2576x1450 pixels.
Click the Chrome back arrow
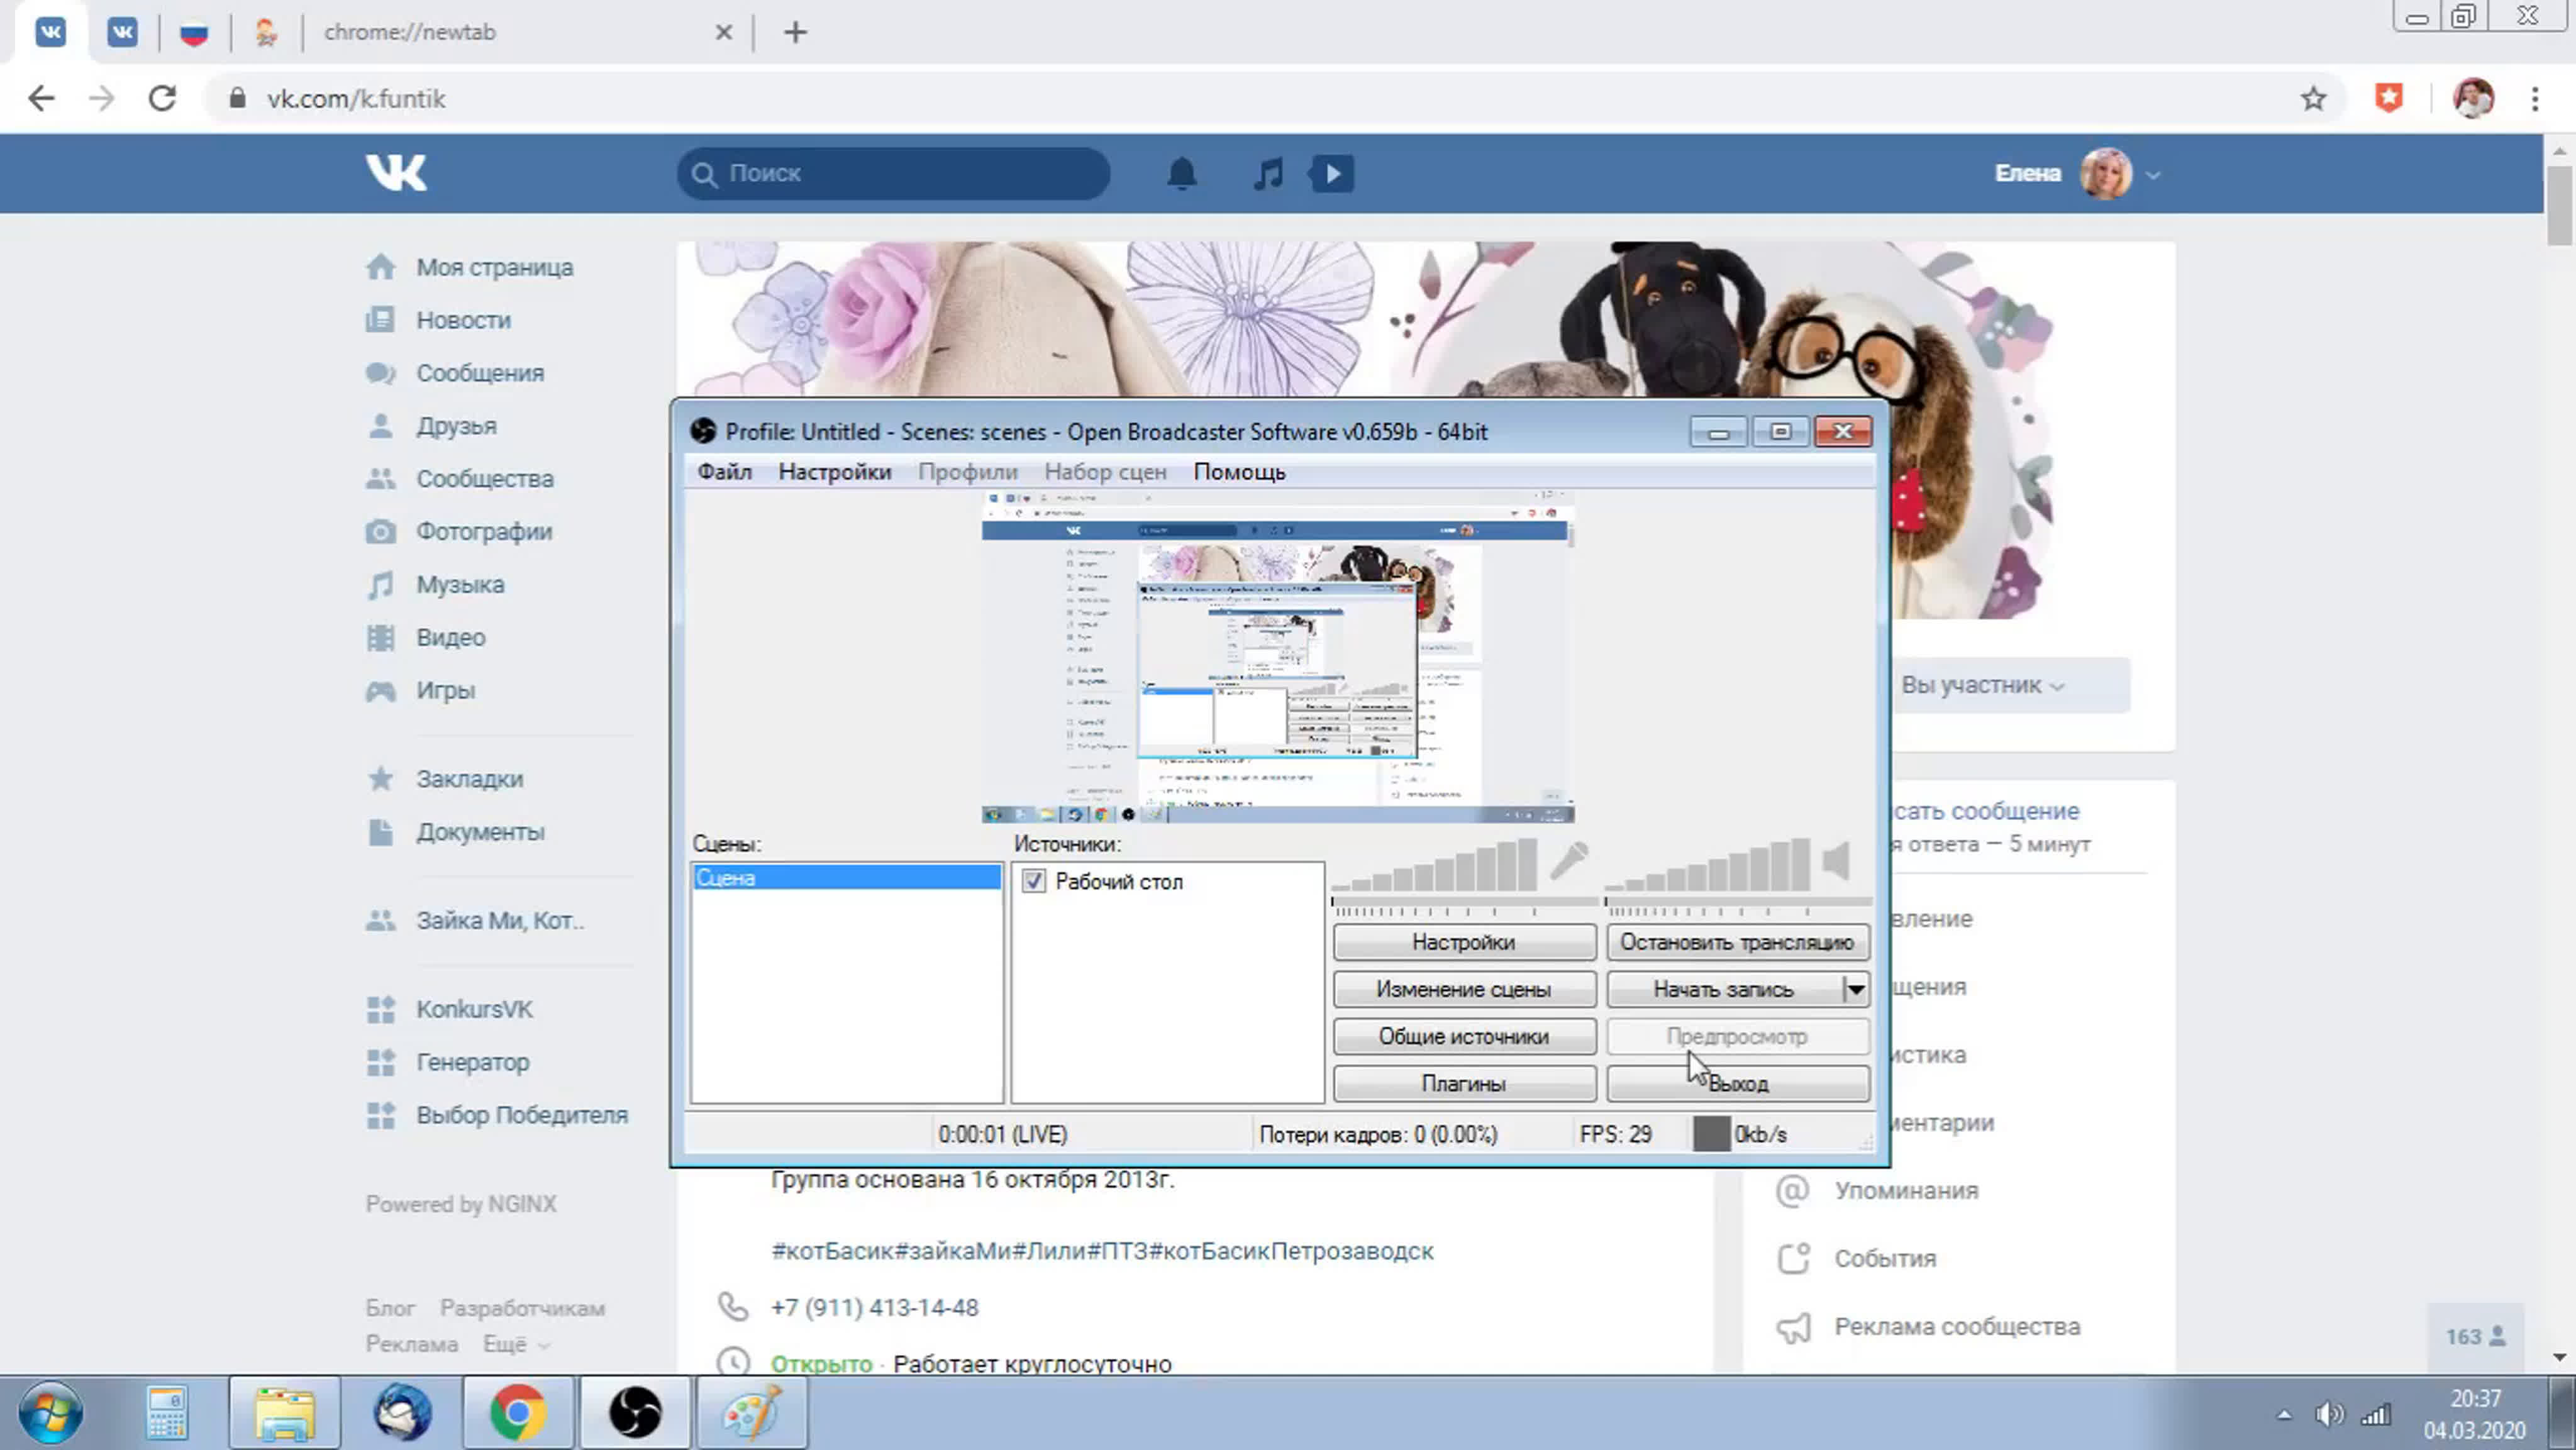tap(41, 98)
